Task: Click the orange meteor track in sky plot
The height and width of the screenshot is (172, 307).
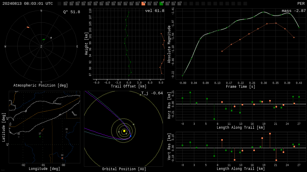Action: pos(28,27)
